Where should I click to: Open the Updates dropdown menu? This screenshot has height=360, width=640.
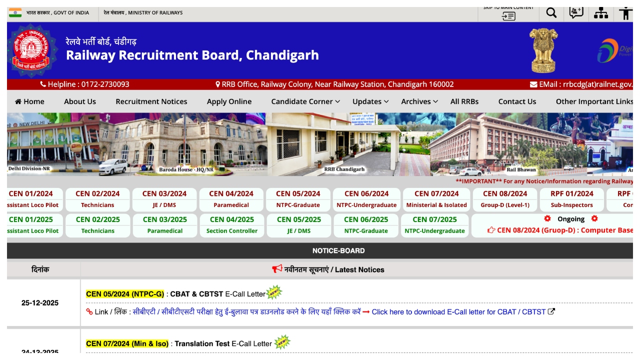pos(370,101)
